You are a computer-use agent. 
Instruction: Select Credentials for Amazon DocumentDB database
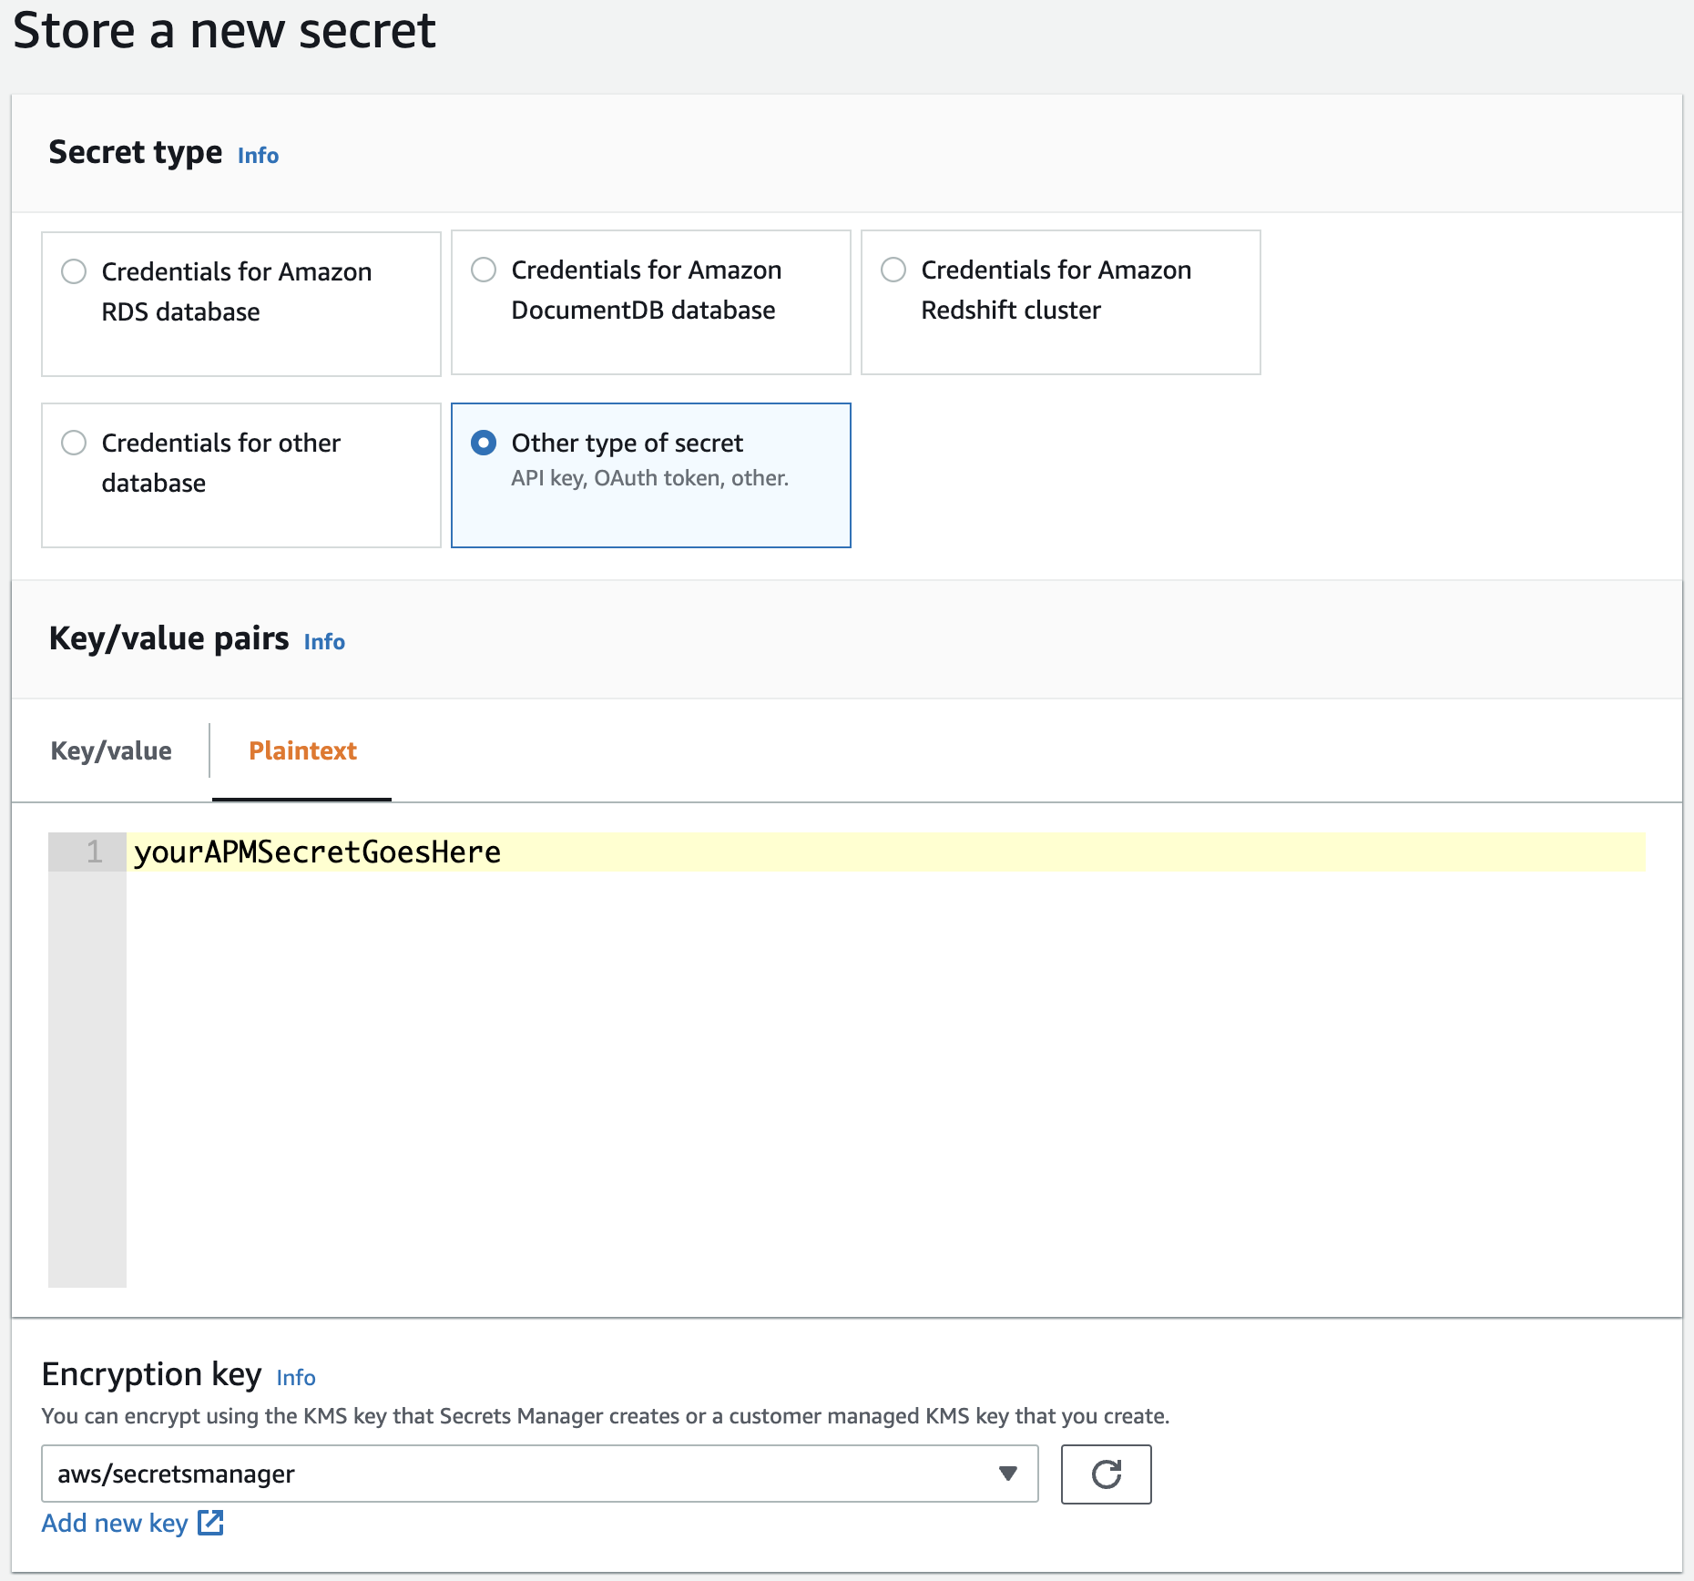484,270
